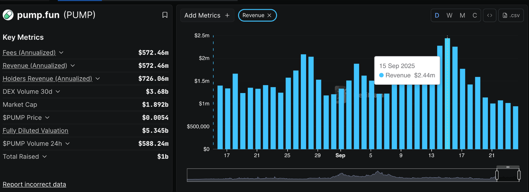The width and height of the screenshot is (529, 192).
Task: Click the Key Metrics heading
Action: 23,37
